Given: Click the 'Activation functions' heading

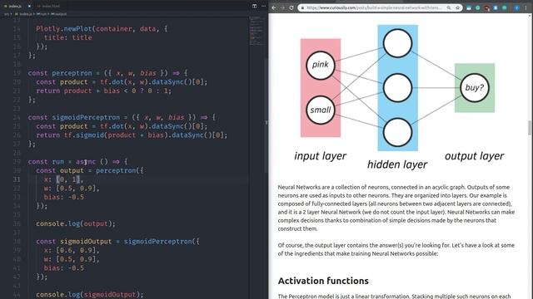Looking at the screenshot, I should 323,281.
